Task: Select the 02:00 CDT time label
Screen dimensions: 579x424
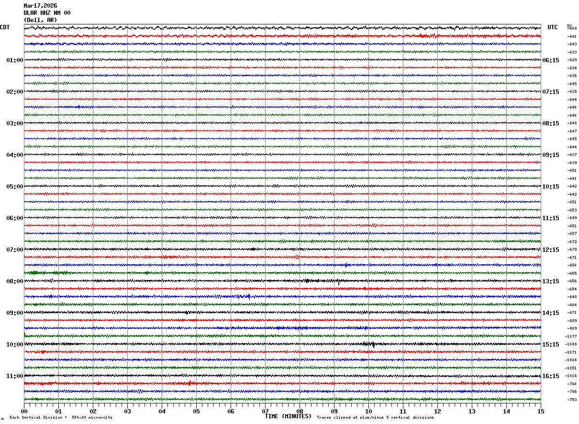Action: 15,92
